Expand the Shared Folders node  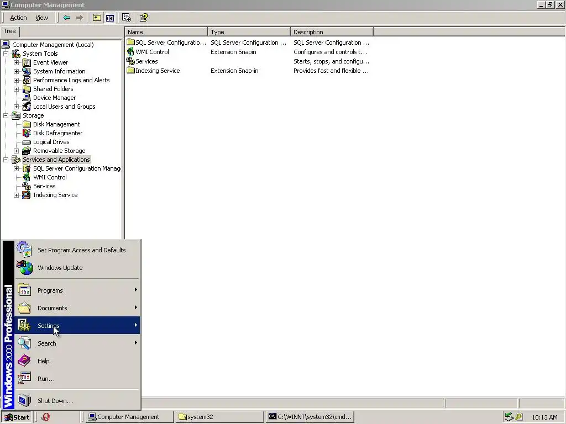[16, 89]
